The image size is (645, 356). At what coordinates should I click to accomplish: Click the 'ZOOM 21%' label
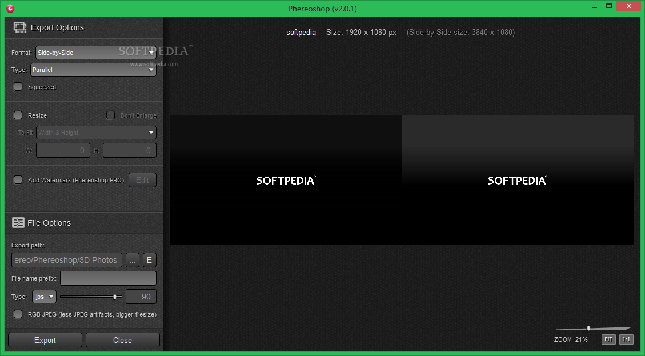click(571, 339)
